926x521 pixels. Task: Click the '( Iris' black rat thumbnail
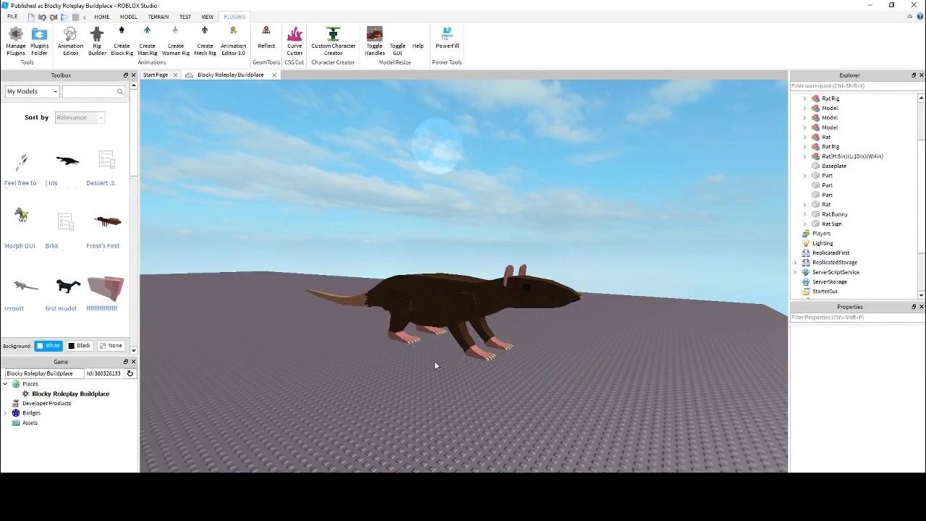(x=67, y=161)
